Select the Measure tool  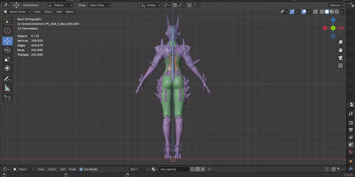pos(7,88)
